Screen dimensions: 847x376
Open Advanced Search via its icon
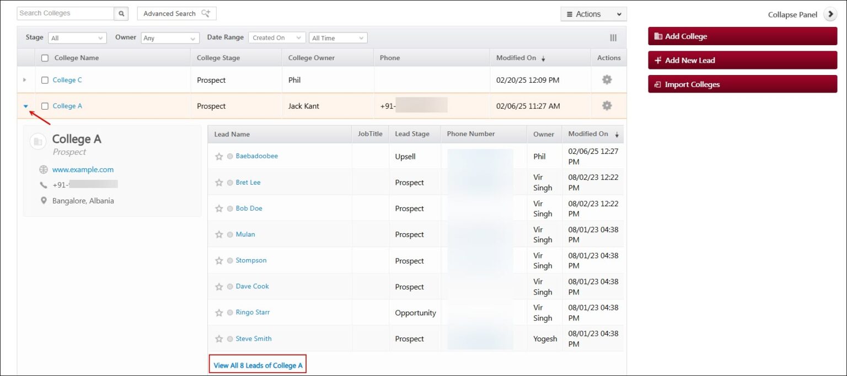206,13
